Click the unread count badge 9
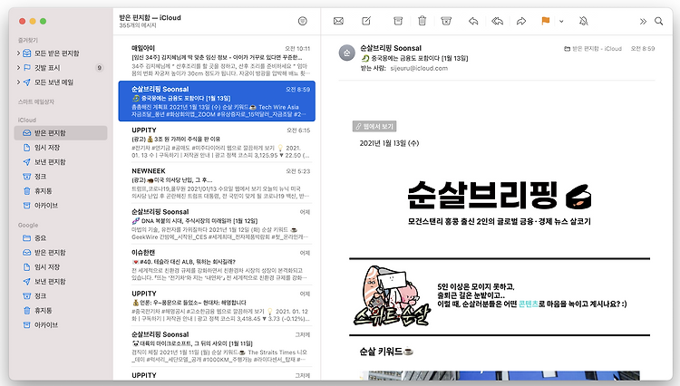The image size is (680, 386). [x=100, y=68]
